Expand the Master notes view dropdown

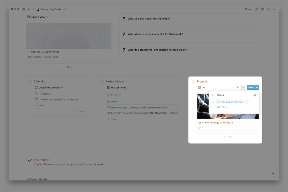point(118,88)
